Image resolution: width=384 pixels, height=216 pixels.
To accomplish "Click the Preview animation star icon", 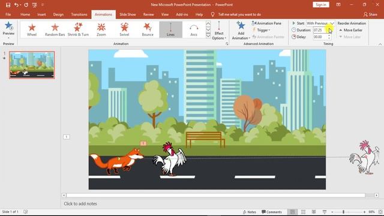I will (8, 26).
